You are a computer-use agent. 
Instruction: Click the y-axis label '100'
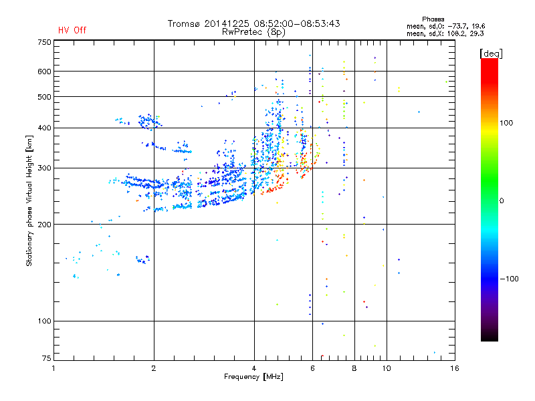44,321
